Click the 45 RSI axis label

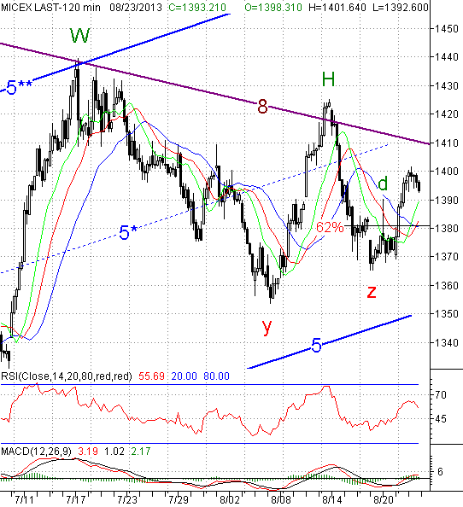click(441, 419)
